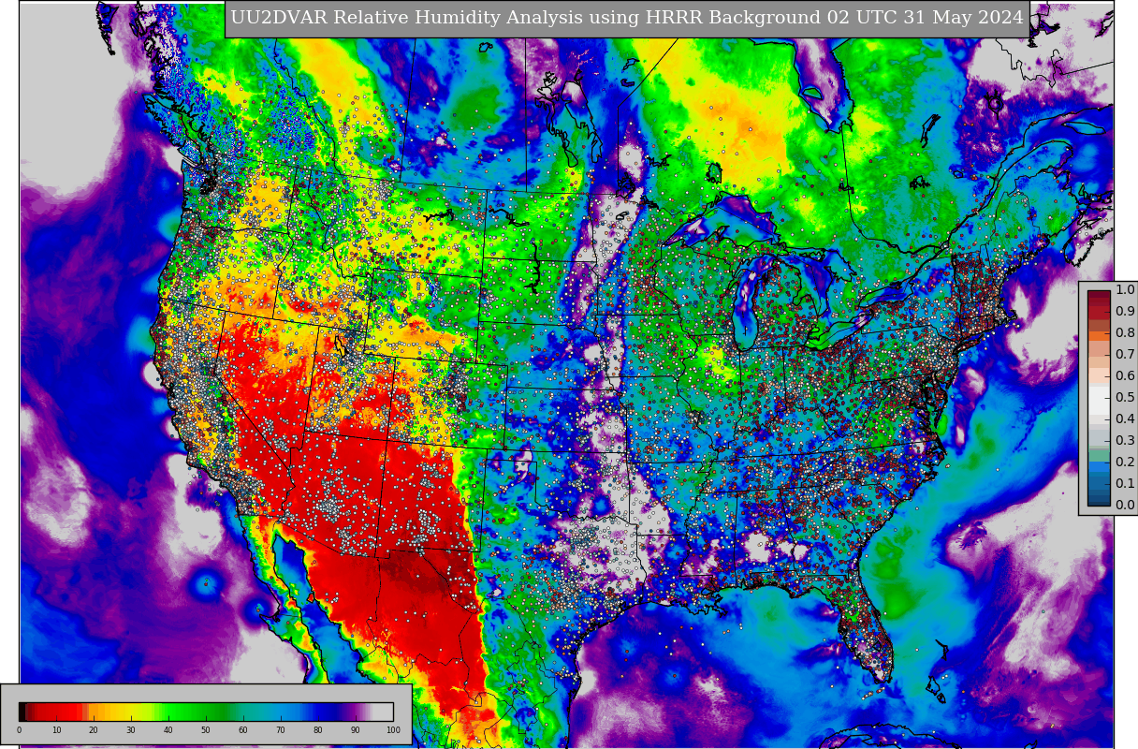Click the 50 tick label on the humidity scale
This screenshot has width=1138, height=749.
click(206, 730)
